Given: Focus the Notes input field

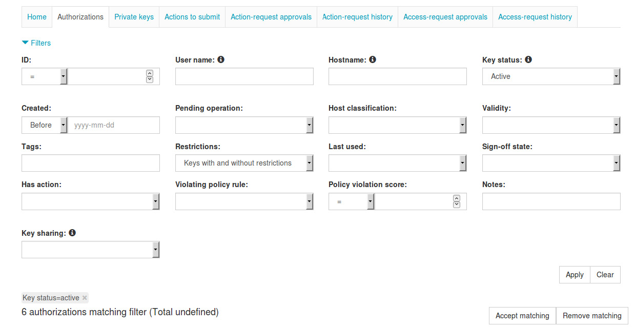Looking at the screenshot, I should point(551,201).
